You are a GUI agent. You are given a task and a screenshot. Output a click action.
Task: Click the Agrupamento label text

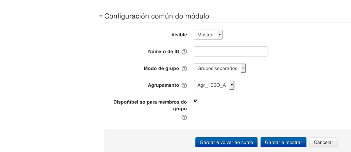click(163, 85)
